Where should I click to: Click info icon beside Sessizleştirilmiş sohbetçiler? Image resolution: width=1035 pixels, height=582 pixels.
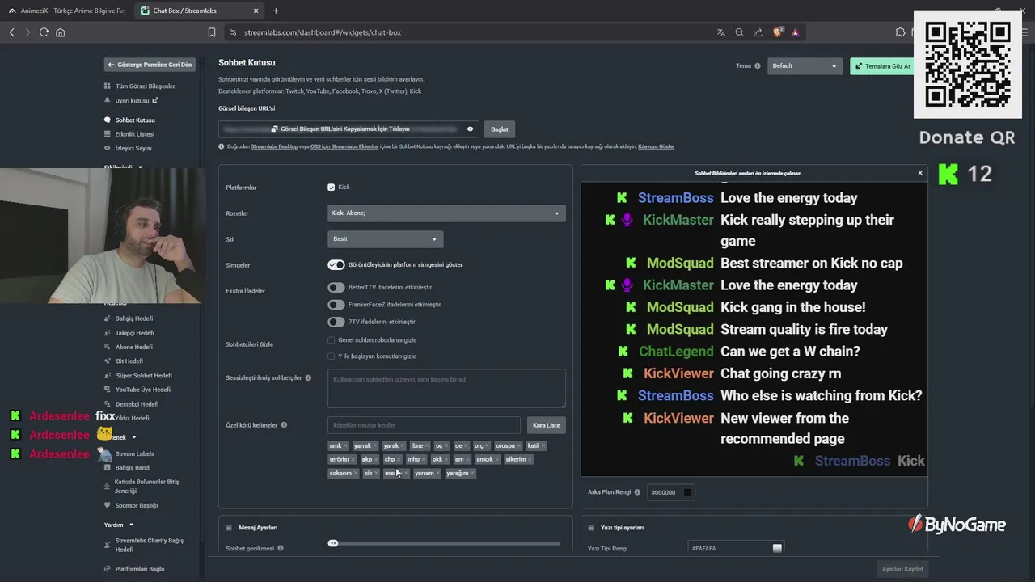click(308, 377)
